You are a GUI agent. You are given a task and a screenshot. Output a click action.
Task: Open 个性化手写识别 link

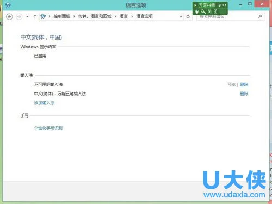[x=48, y=128]
